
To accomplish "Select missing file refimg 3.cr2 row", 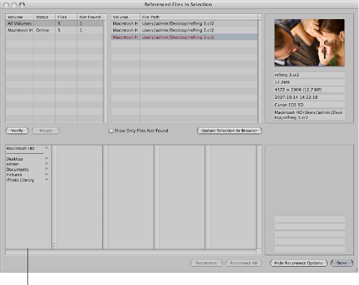I will pos(185,37).
